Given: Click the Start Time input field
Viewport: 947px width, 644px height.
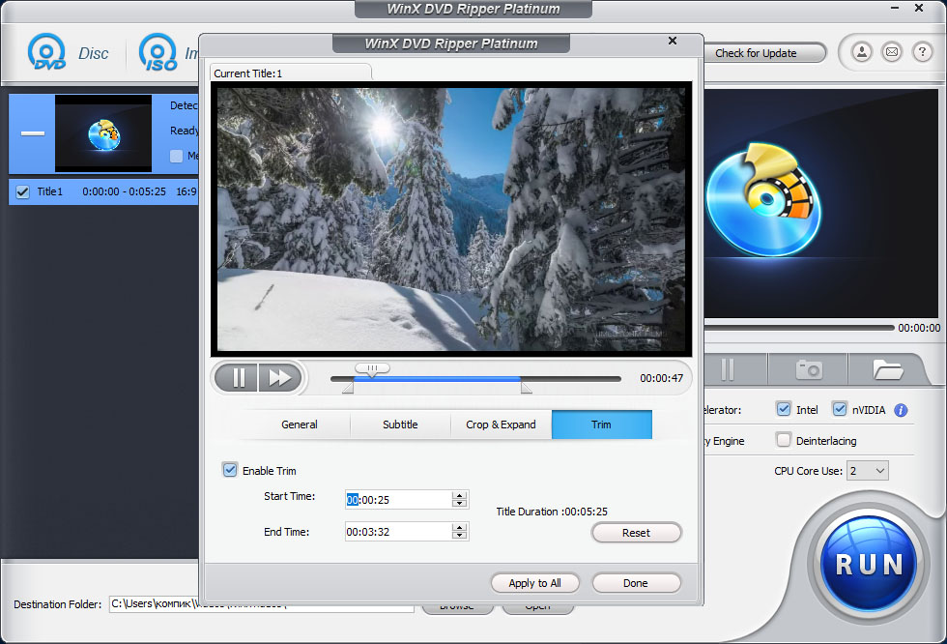Looking at the screenshot, I should [x=398, y=500].
